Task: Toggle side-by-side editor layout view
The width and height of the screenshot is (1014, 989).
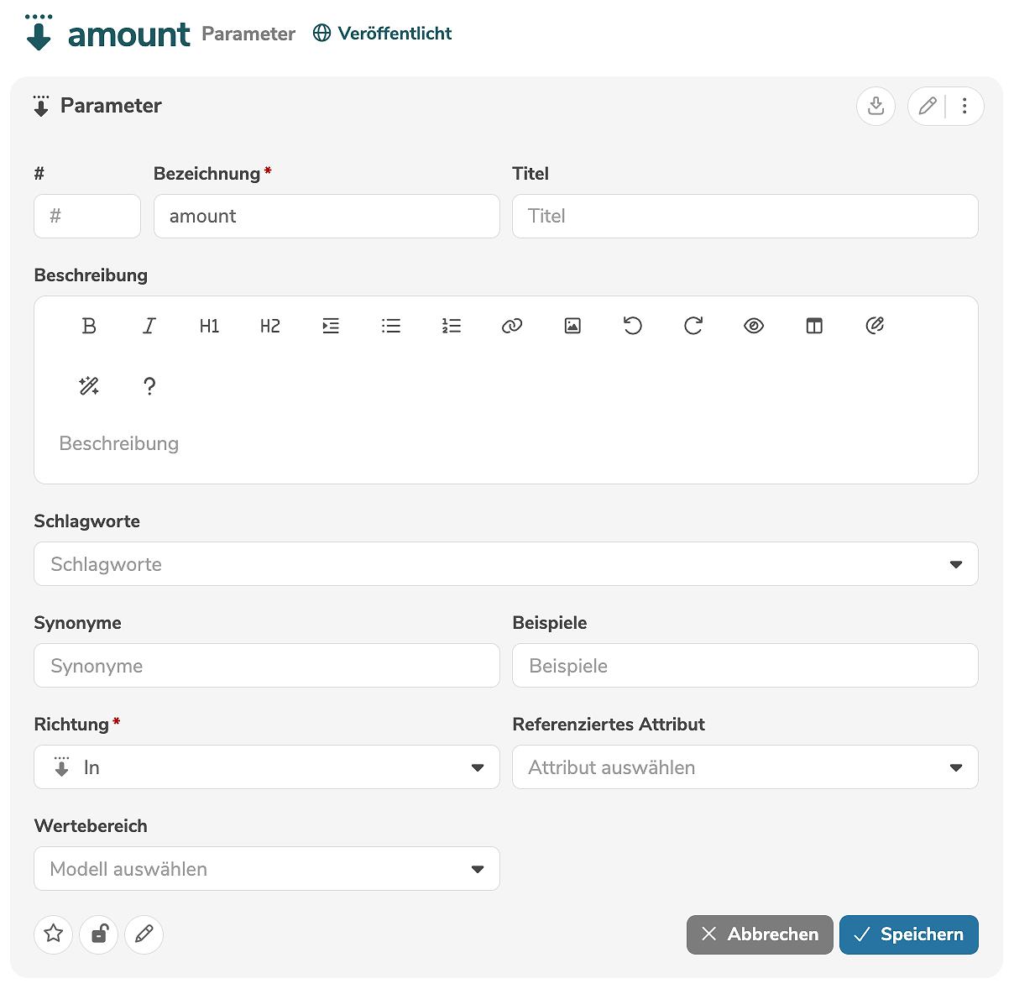Action: pos(814,326)
